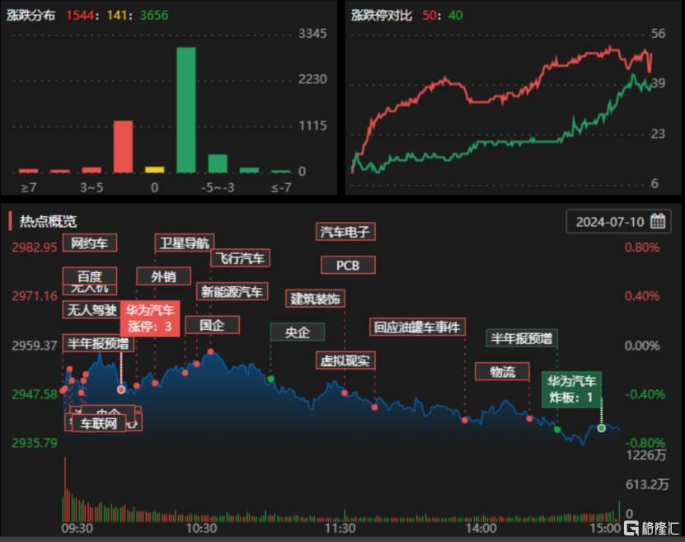Image resolution: width=685 pixels, height=542 pixels.
Task: Click the 2959.37 price axis label
Action: (x=35, y=346)
